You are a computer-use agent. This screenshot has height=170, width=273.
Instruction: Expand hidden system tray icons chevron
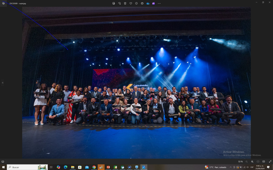click(x=231, y=167)
